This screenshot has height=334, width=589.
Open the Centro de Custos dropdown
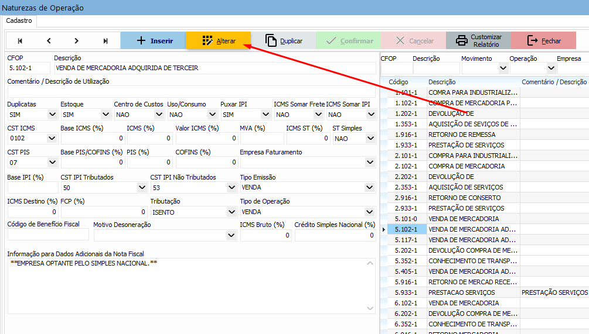(159, 114)
